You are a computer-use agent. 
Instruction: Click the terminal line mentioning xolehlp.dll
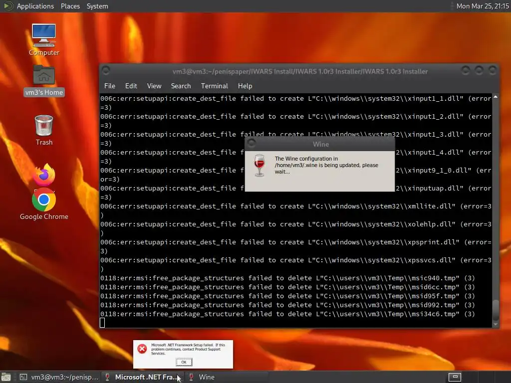tap(295, 228)
